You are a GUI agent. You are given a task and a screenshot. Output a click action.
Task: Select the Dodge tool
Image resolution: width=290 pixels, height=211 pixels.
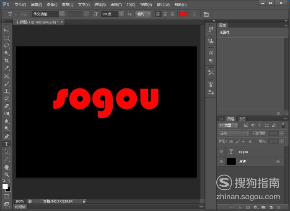tap(7, 129)
